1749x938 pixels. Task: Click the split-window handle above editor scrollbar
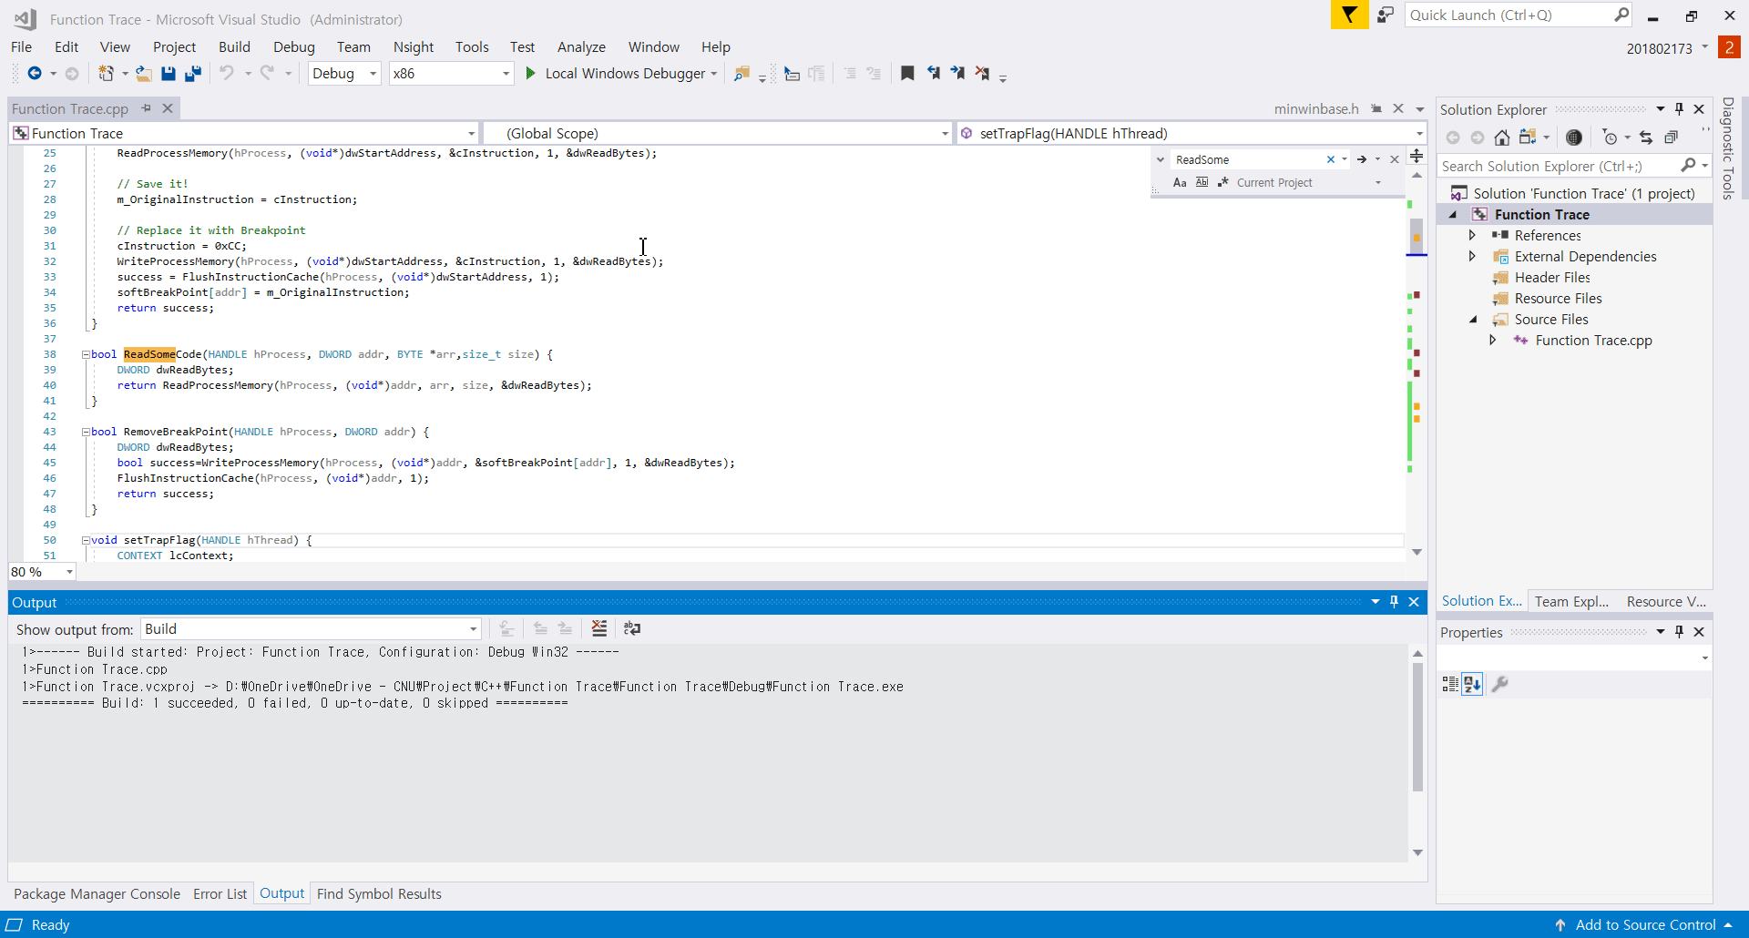point(1417,157)
